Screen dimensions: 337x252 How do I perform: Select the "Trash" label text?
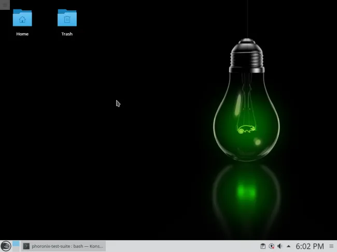click(67, 34)
